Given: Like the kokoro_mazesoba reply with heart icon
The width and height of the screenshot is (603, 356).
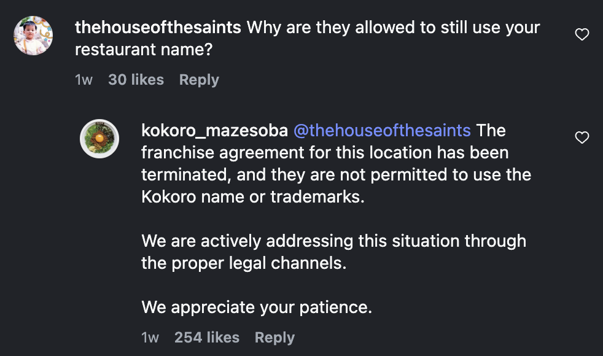Looking at the screenshot, I should point(582,138).
